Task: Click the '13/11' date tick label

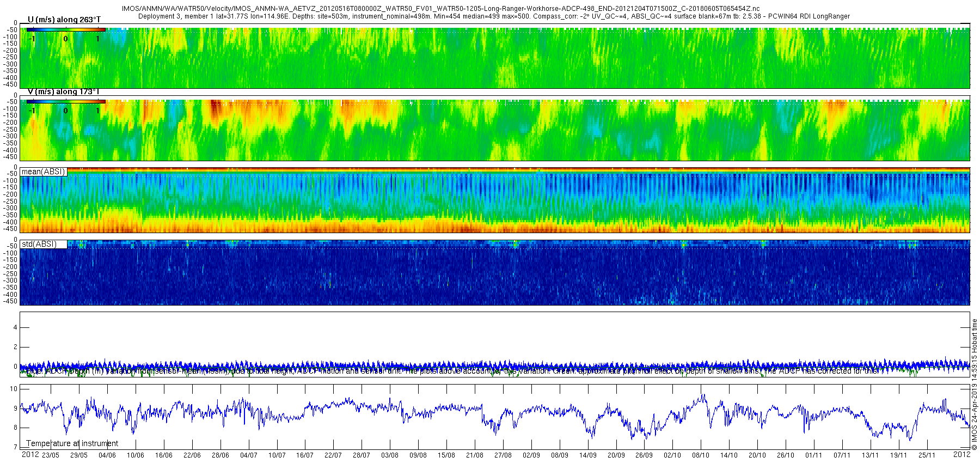Action: coord(871,455)
